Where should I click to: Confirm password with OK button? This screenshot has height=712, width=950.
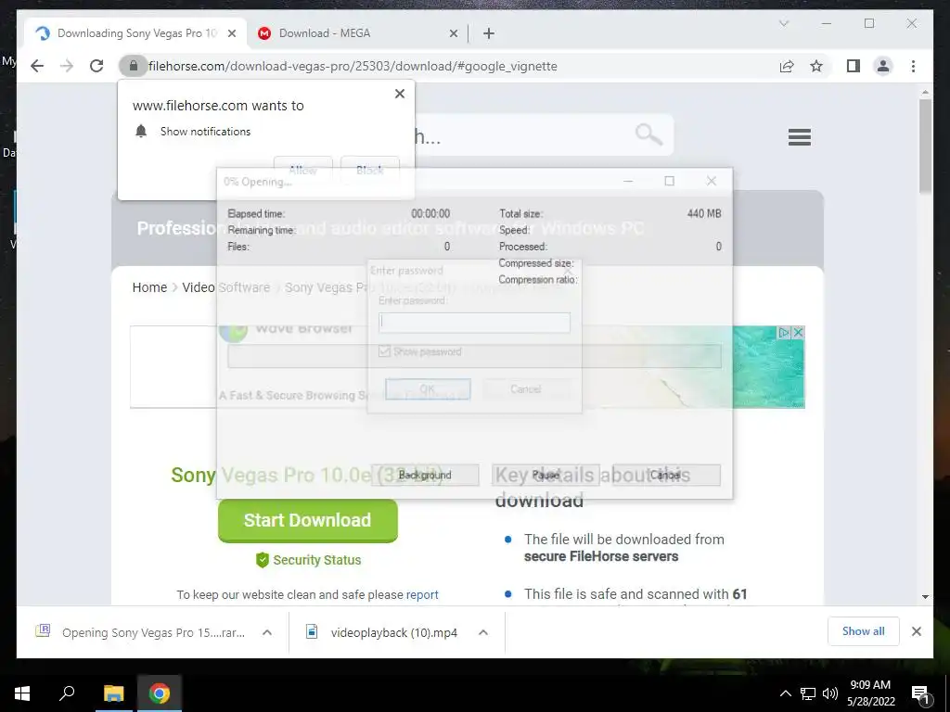pos(428,388)
